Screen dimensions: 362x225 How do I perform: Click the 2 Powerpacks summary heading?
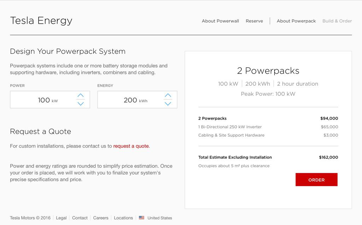[268, 71]
